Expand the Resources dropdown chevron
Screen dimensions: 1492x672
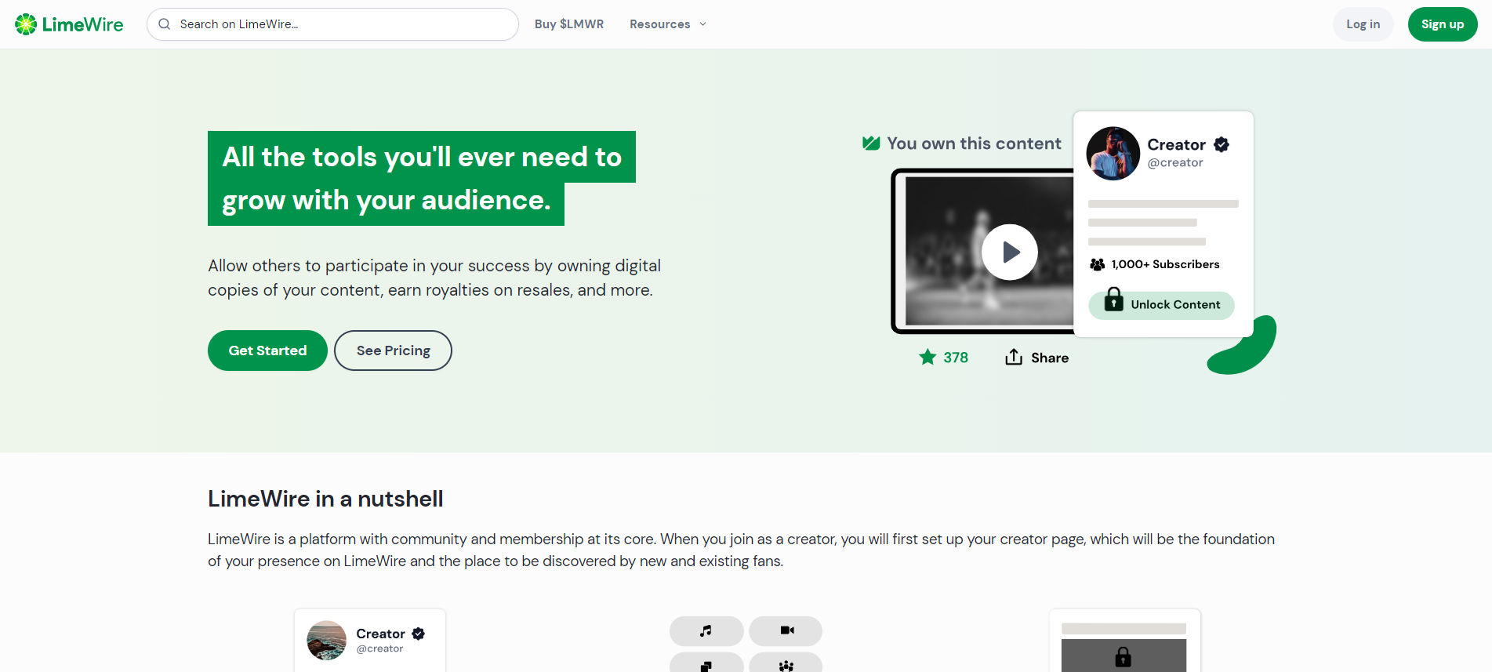point(703,24)
